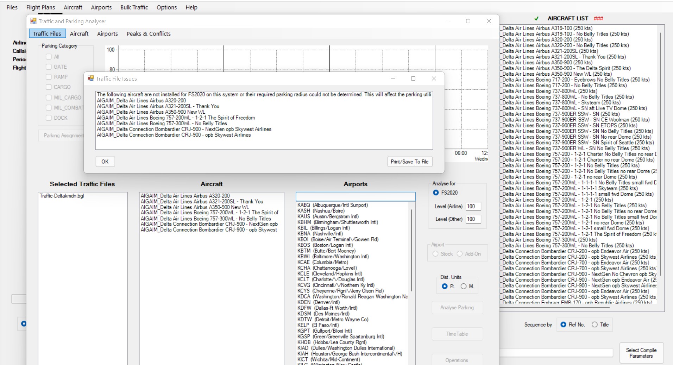Select FS2020 radio button under Analyse for
The height and width of the screenshot is (365, 673).
(x=436, y=193)
